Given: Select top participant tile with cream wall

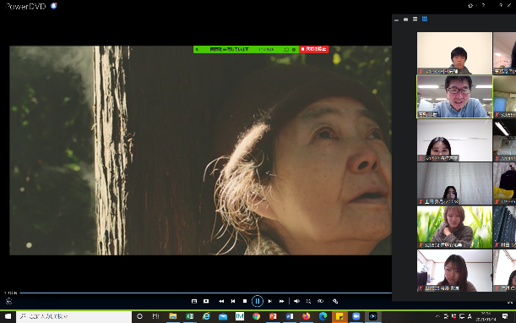Looking at the screenshot, I should [454, 53].
